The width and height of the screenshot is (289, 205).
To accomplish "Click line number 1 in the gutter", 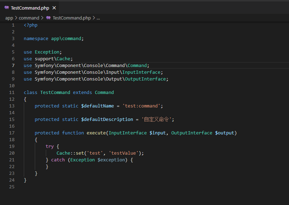I will click(x=13, y=25).
